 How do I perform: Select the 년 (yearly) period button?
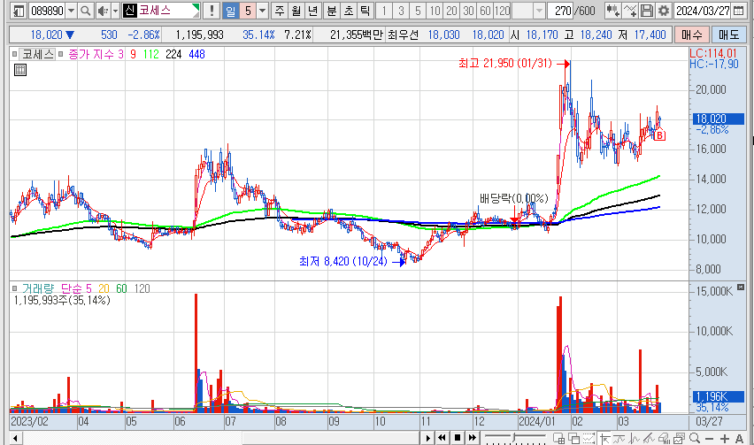[x=312, y=10]
